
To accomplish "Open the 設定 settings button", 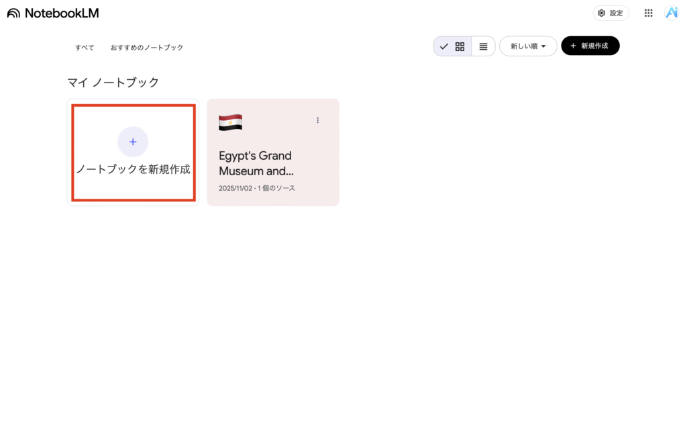I will (x=611, y=13).
